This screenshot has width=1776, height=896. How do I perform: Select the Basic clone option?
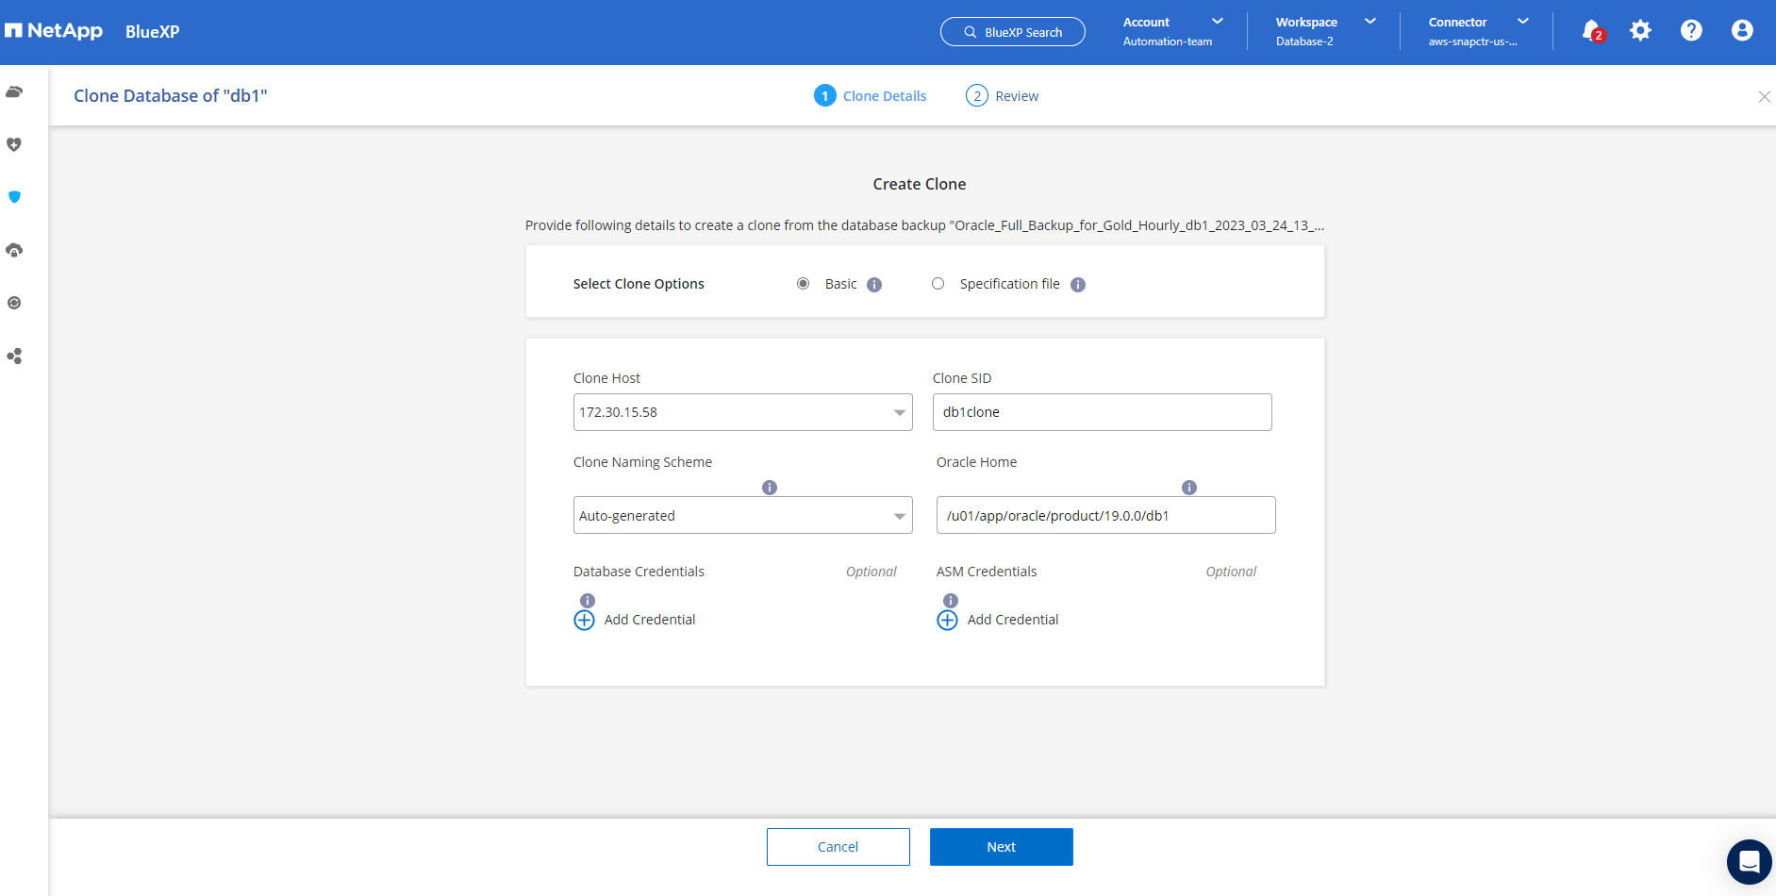[x=804, y=284]
